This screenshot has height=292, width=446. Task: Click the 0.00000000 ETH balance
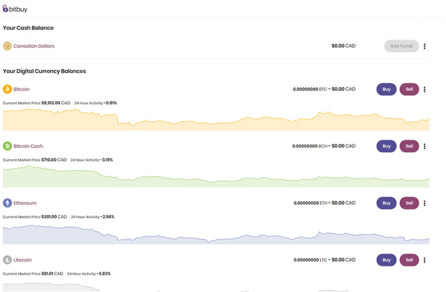tap(310, 203)
